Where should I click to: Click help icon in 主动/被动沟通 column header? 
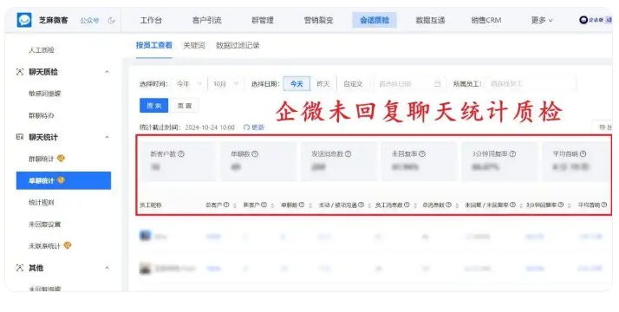[361, 205]
